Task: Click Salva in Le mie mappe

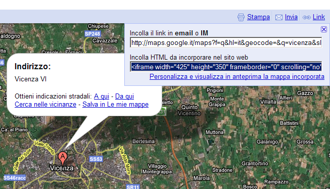Action: pyautogui.click(x=115, y=105)
